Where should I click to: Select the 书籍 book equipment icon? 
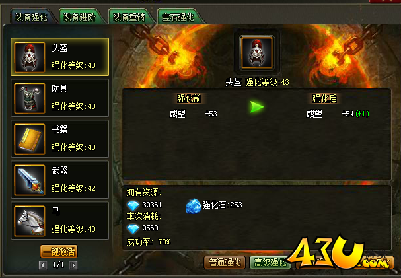[x=30, y=139]
